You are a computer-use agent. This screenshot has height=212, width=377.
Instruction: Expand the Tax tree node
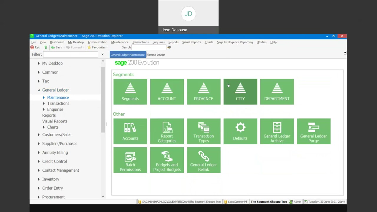39,81
